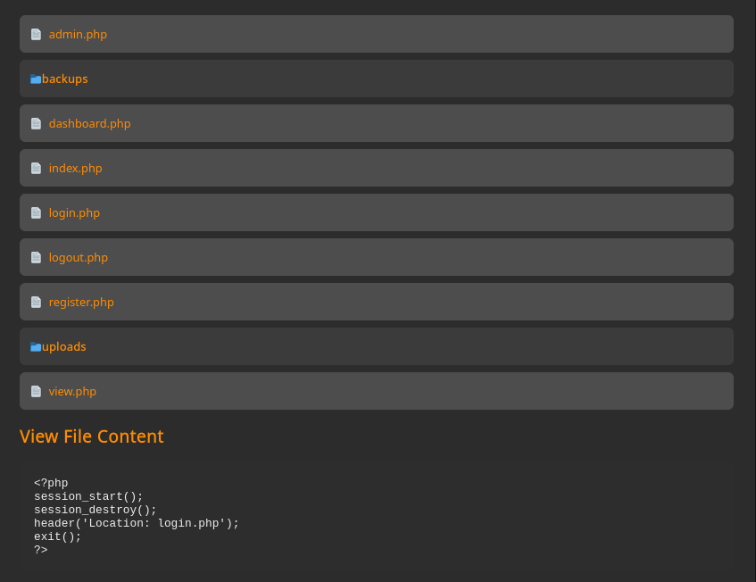Screen dimensions: 756x582
Task: Click the View File Content heading
Action: [x=92, y=436]
